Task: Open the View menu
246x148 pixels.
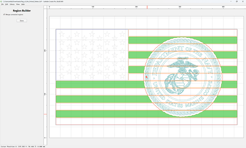Action: point(18,4)
